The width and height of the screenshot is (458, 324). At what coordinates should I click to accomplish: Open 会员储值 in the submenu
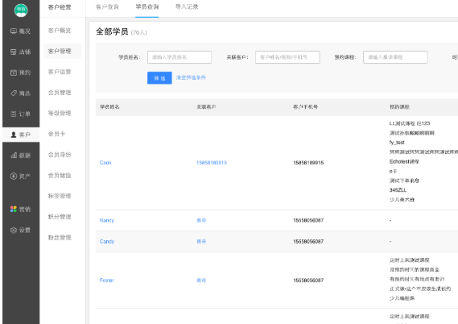click(60, 175)
